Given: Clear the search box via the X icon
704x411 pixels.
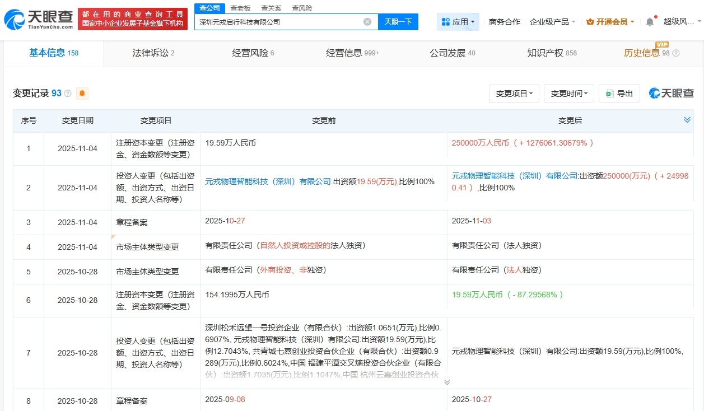Looking at the screenshot, I should (x=367, y=21).
